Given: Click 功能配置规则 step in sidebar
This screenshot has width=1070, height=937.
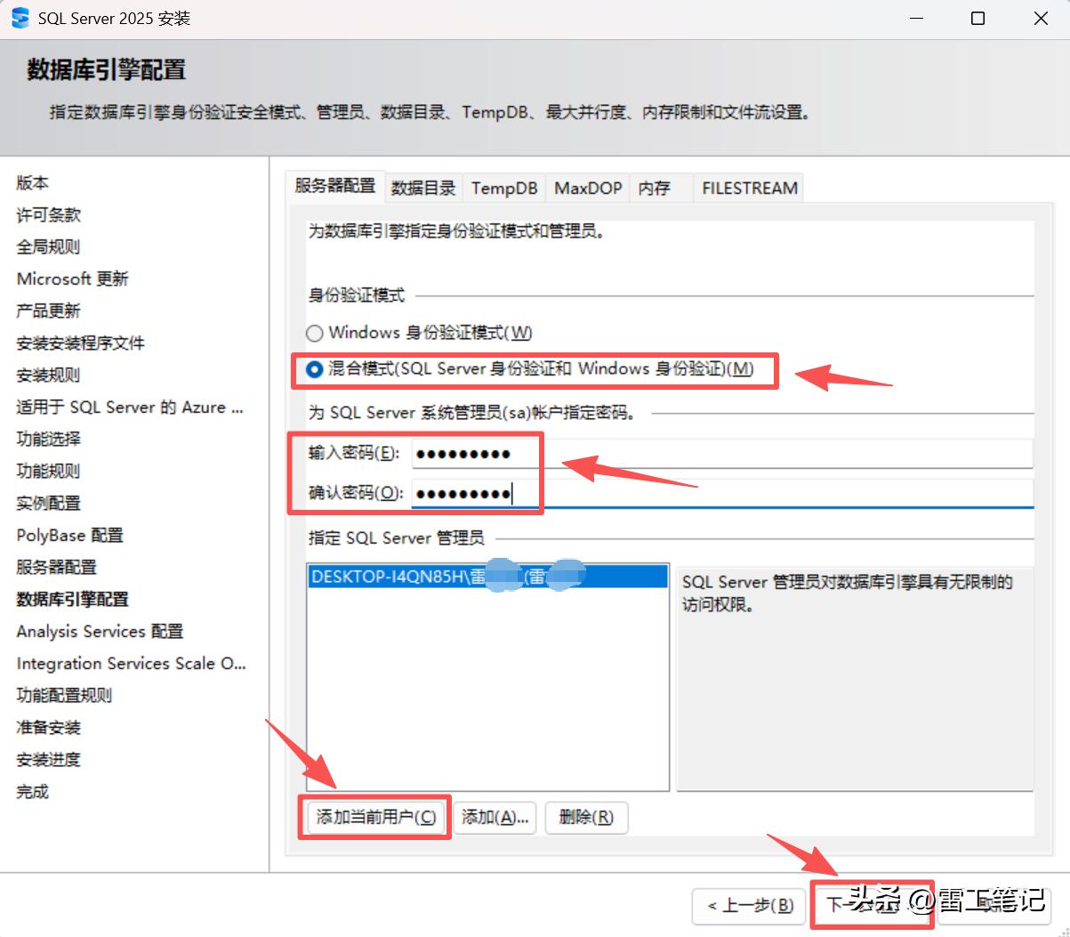Looking at the screenshot, I should pyautogui.click(x=65, y=695).
